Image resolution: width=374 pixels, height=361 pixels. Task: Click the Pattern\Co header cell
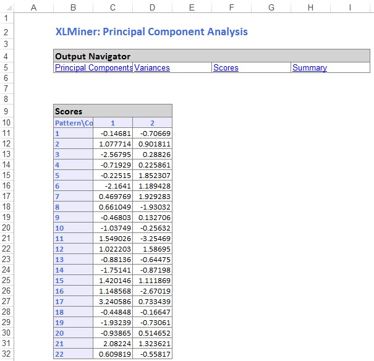(x=73, y=123)
